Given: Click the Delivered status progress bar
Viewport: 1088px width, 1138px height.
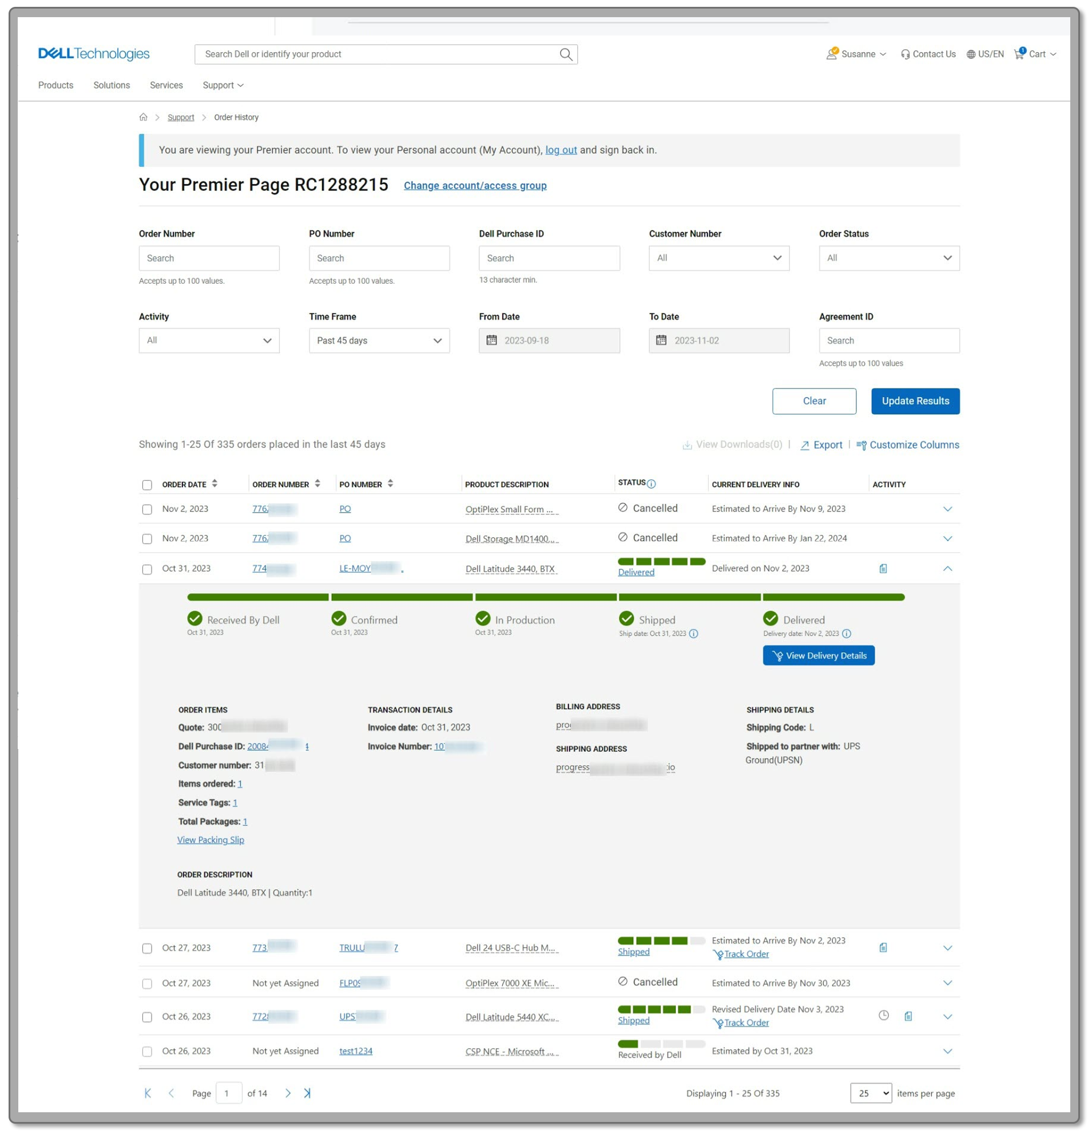Looking at the screenshot, I should point(661,561).
